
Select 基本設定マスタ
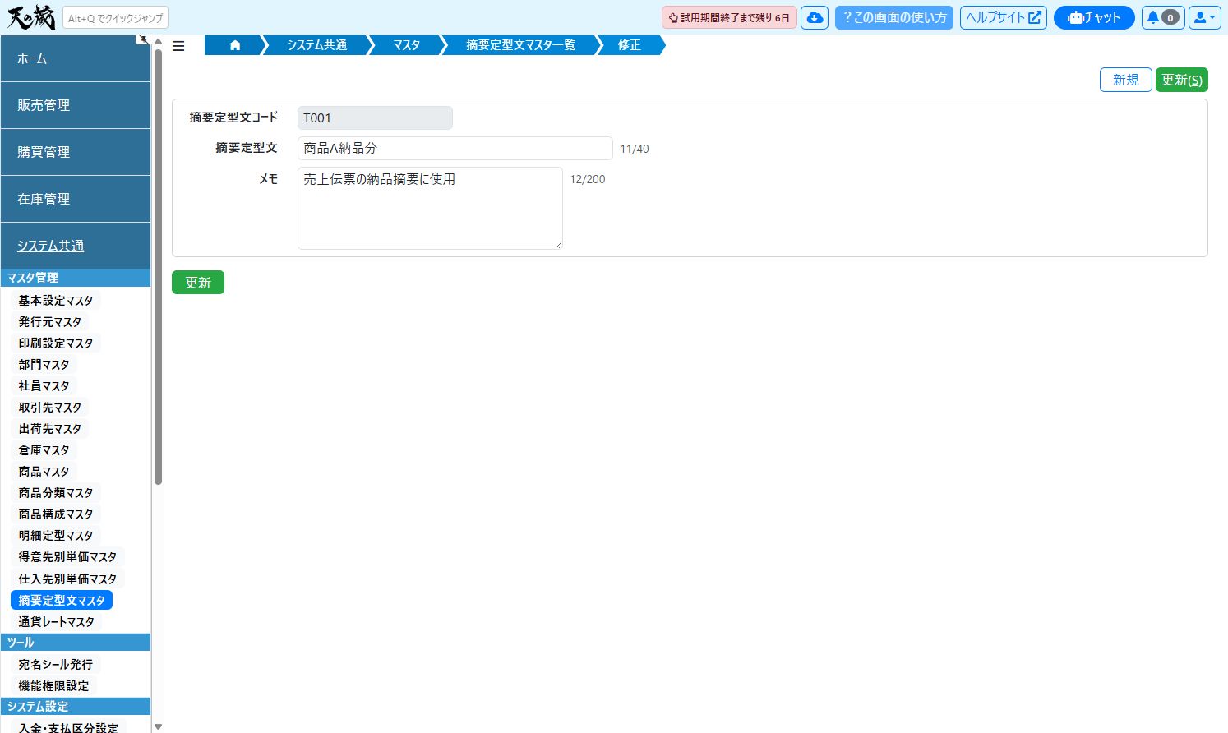click(56, 301)
